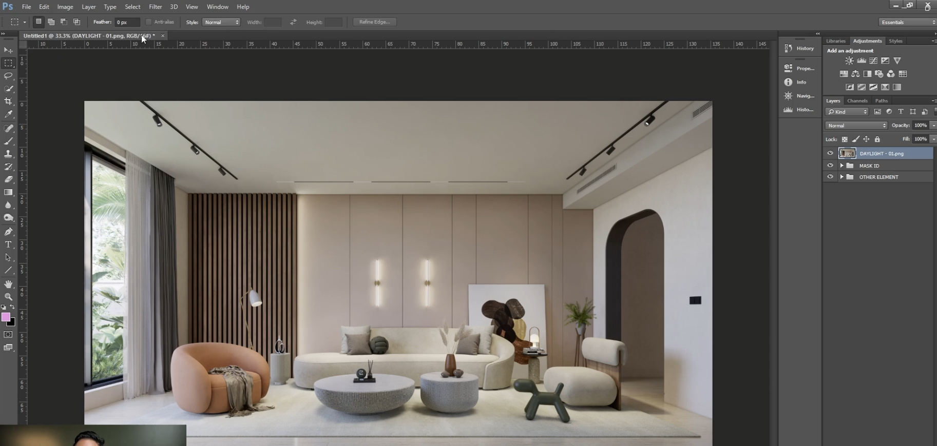Select the Eyedropper tool

point(8,114)
